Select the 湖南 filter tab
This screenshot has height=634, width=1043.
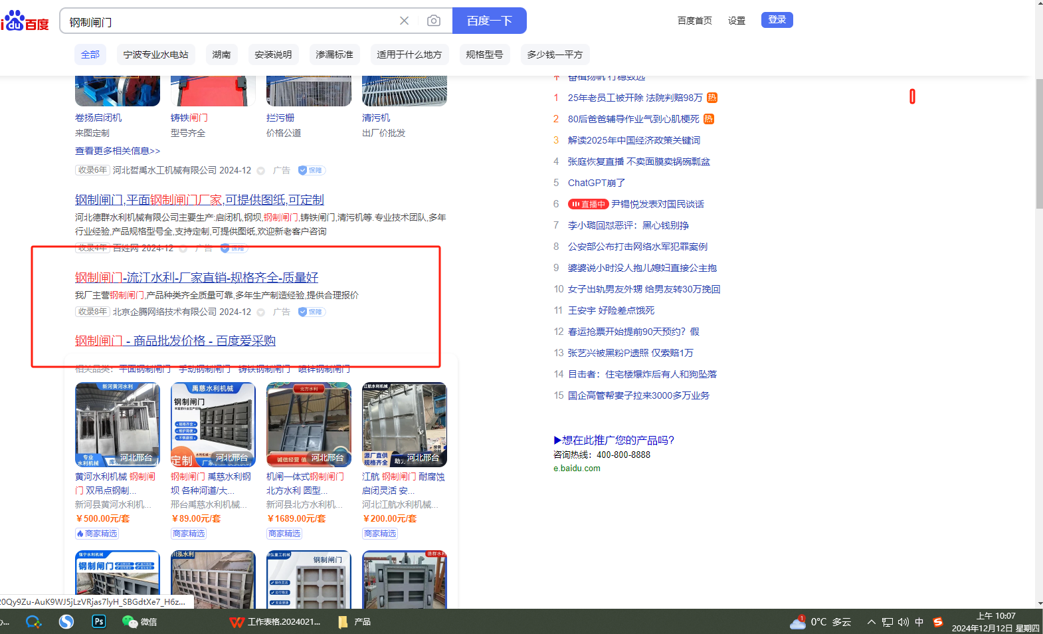(222, 54)
